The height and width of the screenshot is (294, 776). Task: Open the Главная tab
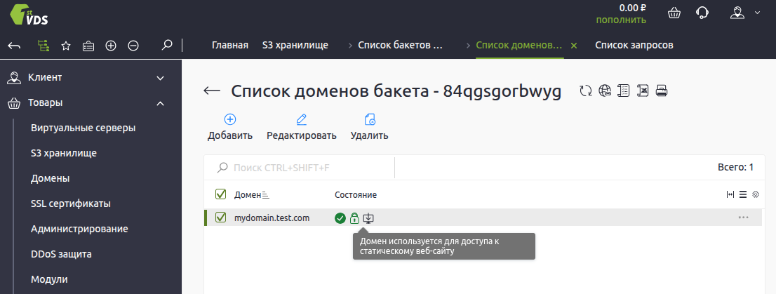230,46
